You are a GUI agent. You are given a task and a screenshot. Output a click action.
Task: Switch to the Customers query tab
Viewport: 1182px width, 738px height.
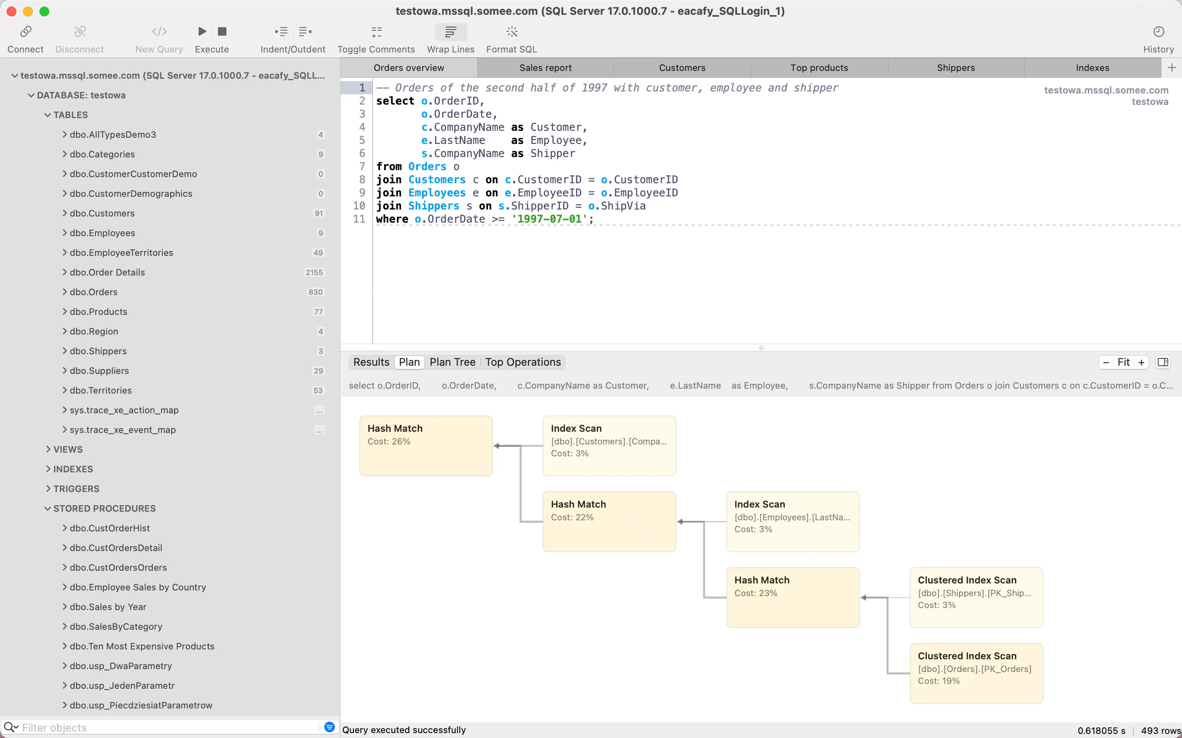coord(682,68)
